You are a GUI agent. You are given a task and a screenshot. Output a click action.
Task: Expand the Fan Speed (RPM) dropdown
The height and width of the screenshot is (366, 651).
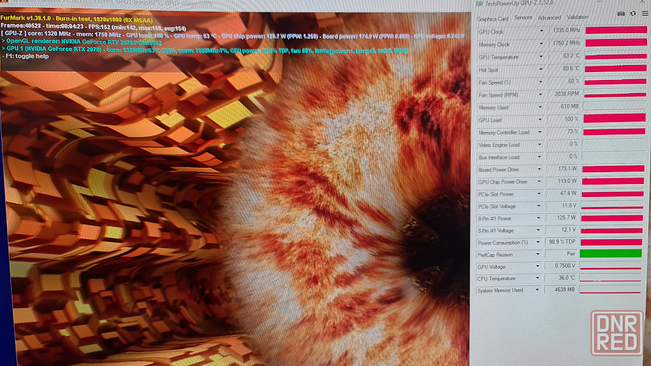[541, 95]
